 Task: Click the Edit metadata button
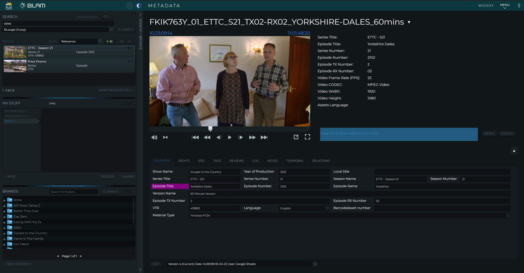coord(156,264)
